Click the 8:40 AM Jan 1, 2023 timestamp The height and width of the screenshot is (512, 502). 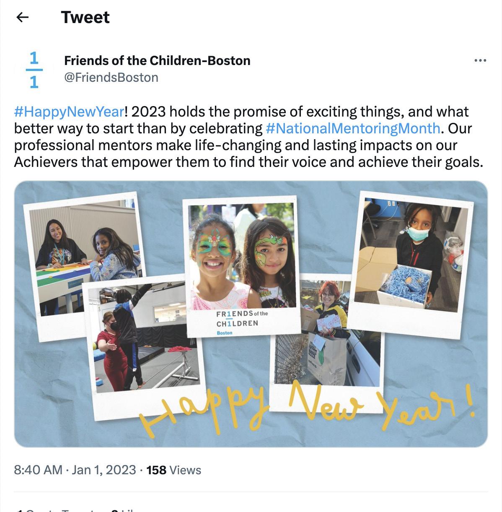tap(75, 470)
